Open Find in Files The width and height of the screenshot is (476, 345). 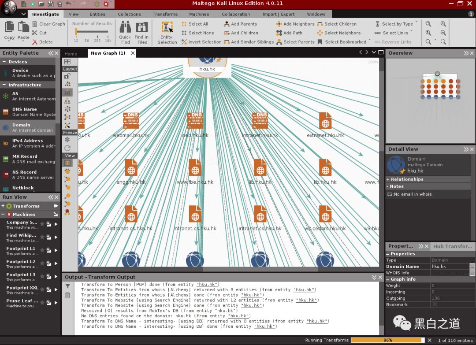(142, 33)
